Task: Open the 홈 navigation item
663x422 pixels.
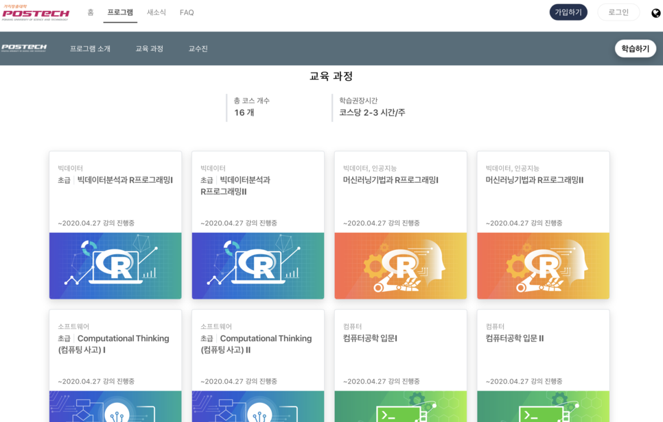Action: tap(91, 12)
